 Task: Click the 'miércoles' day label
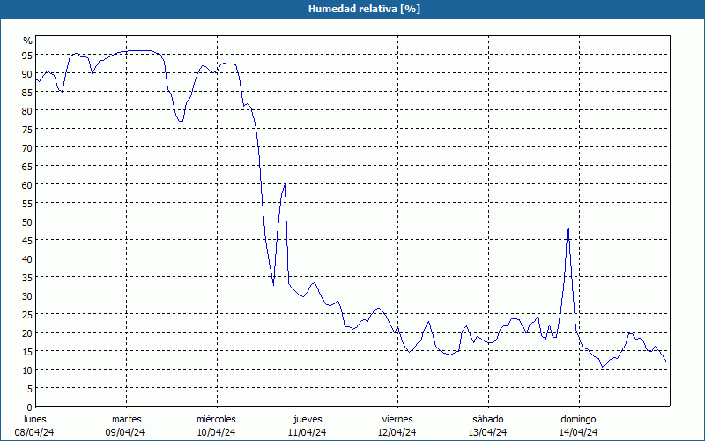[x=216, y=419]
